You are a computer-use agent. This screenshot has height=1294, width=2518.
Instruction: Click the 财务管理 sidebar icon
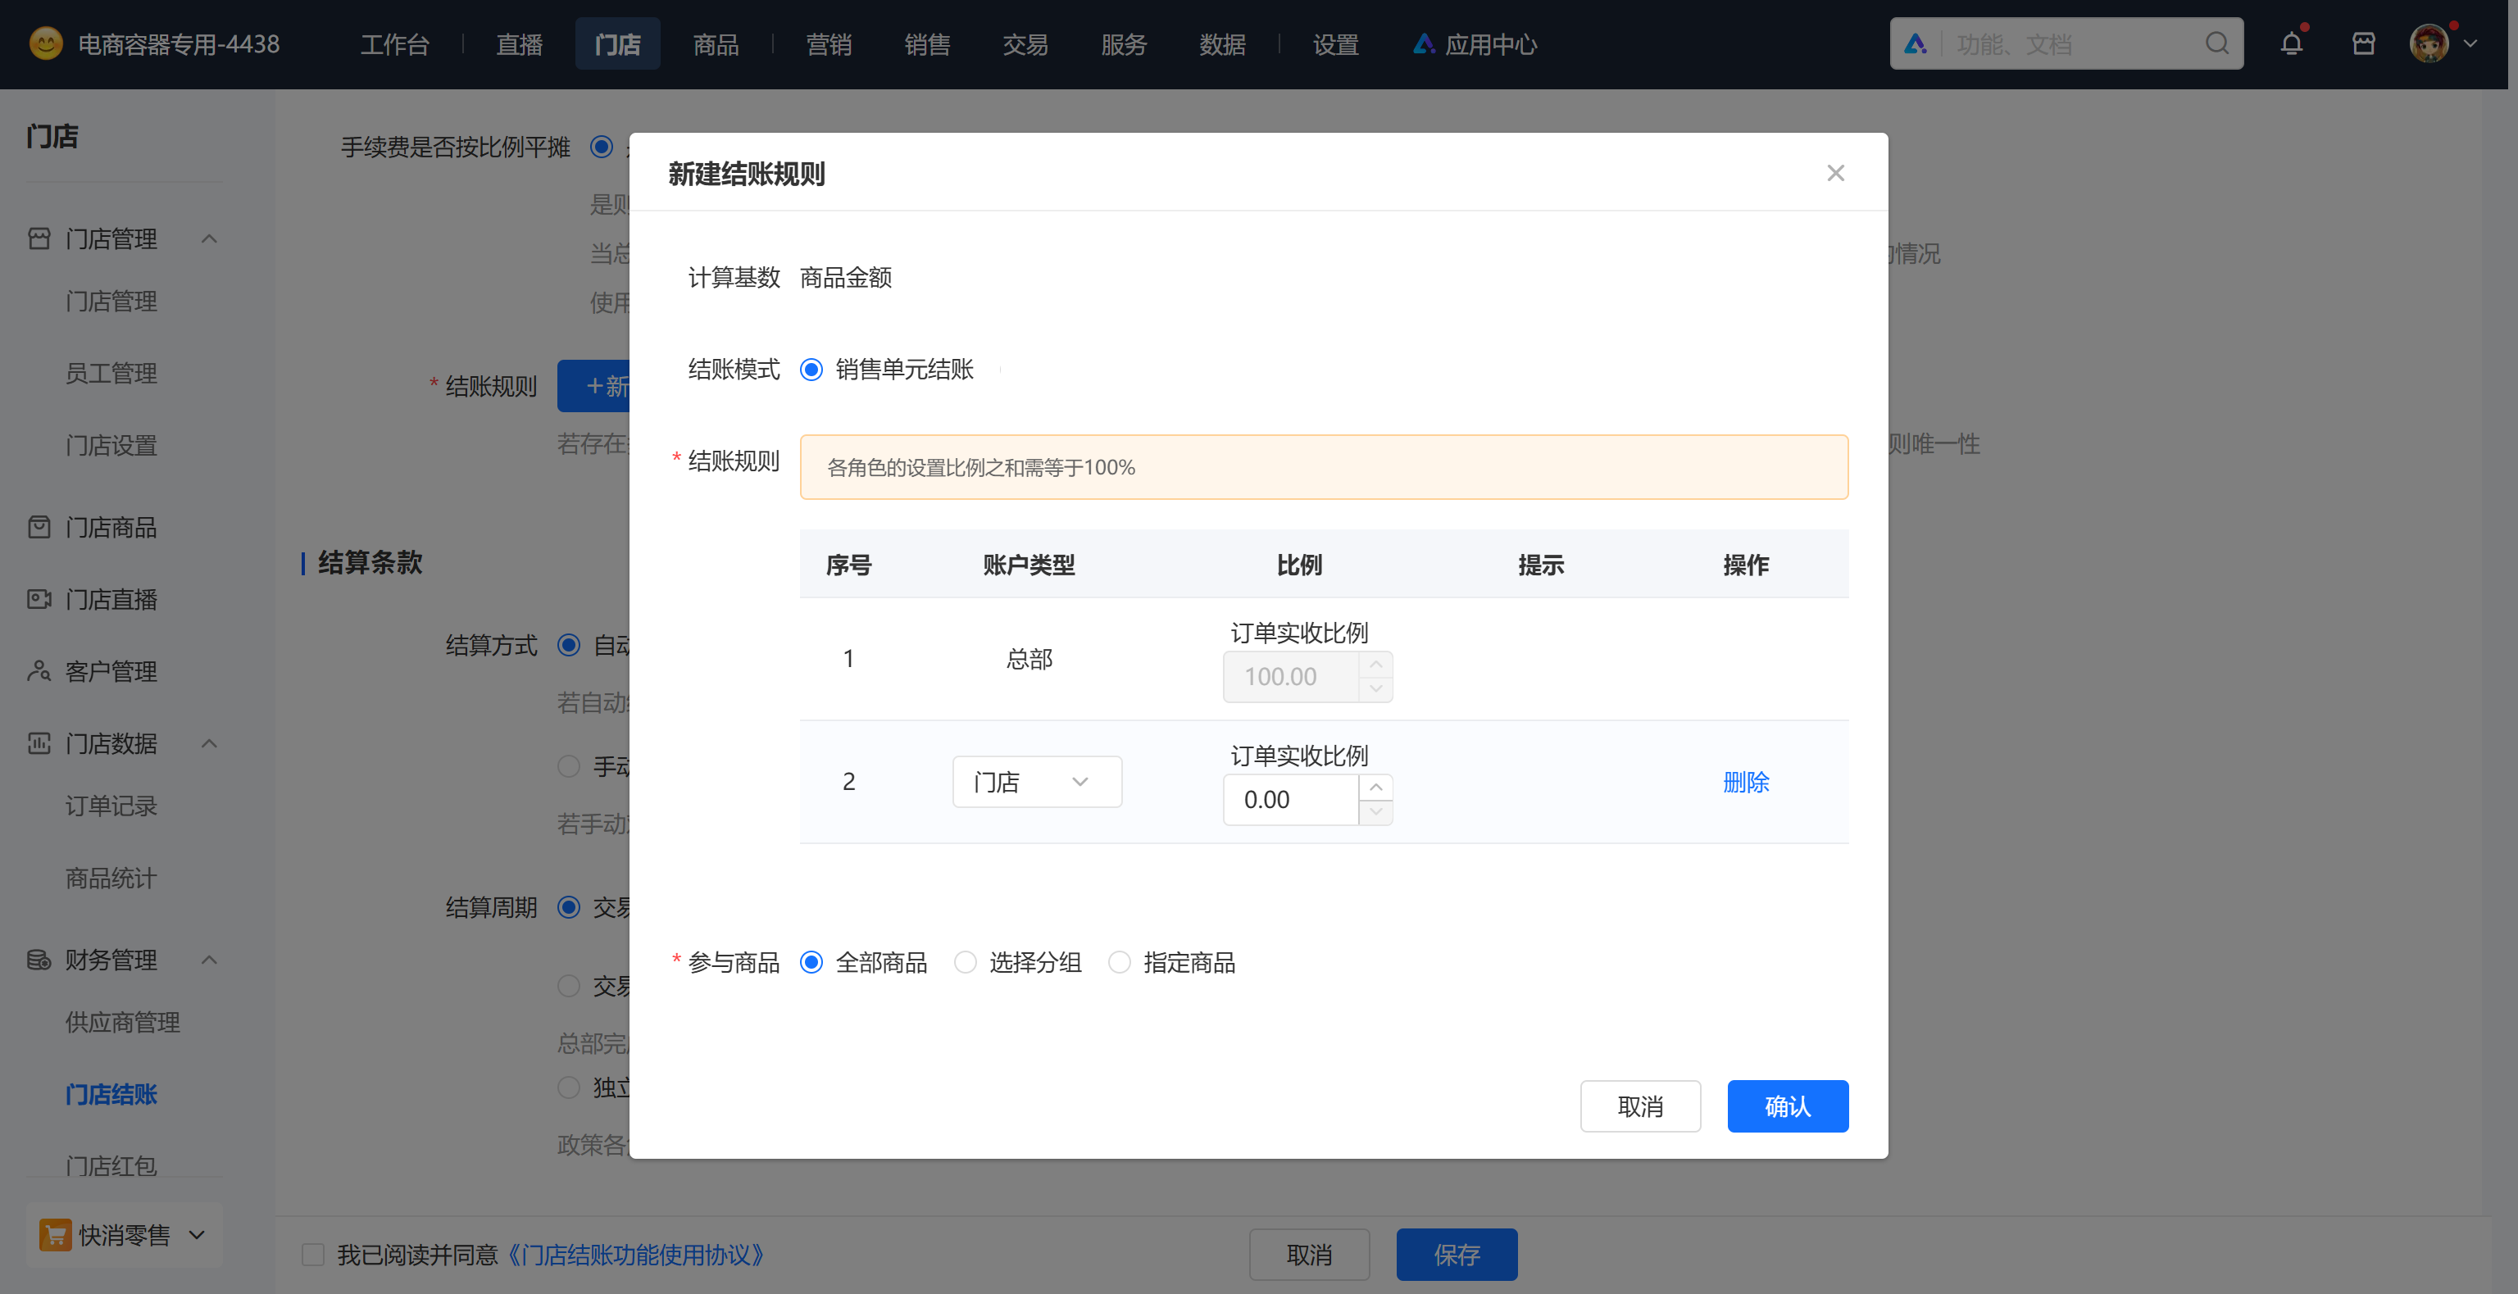pos(39,960)
